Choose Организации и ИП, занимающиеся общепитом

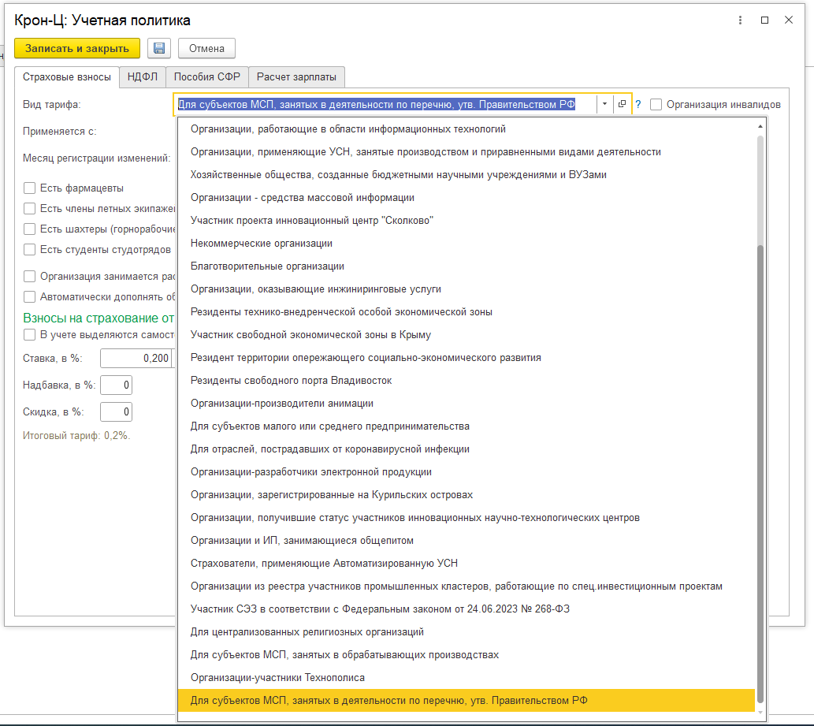(302, 541)
